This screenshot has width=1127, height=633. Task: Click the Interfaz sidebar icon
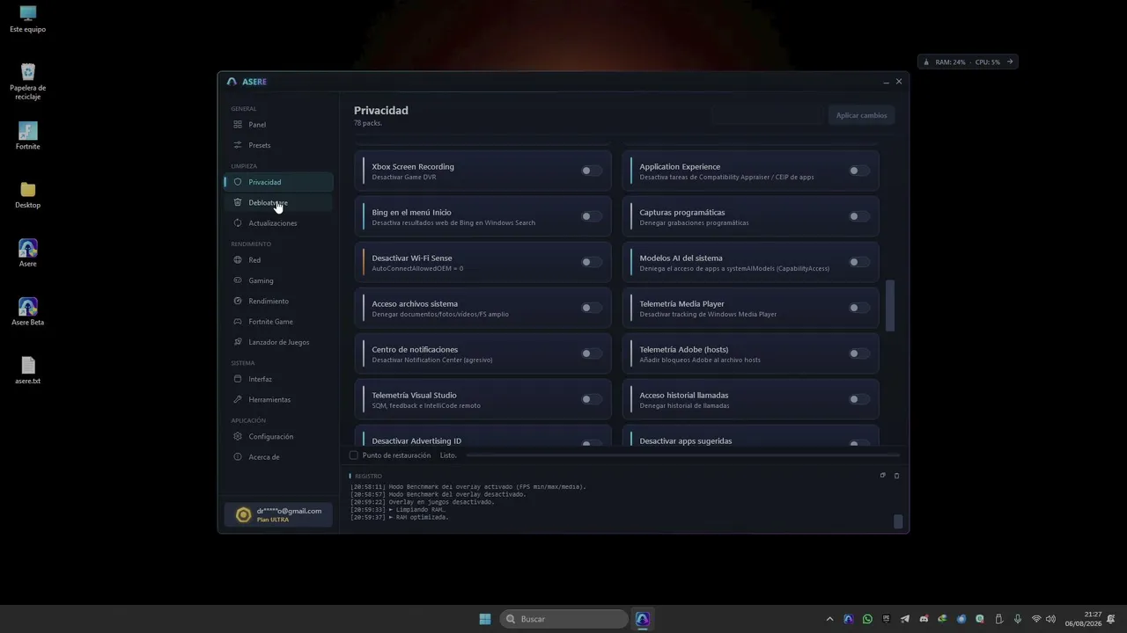click(238, 379)
